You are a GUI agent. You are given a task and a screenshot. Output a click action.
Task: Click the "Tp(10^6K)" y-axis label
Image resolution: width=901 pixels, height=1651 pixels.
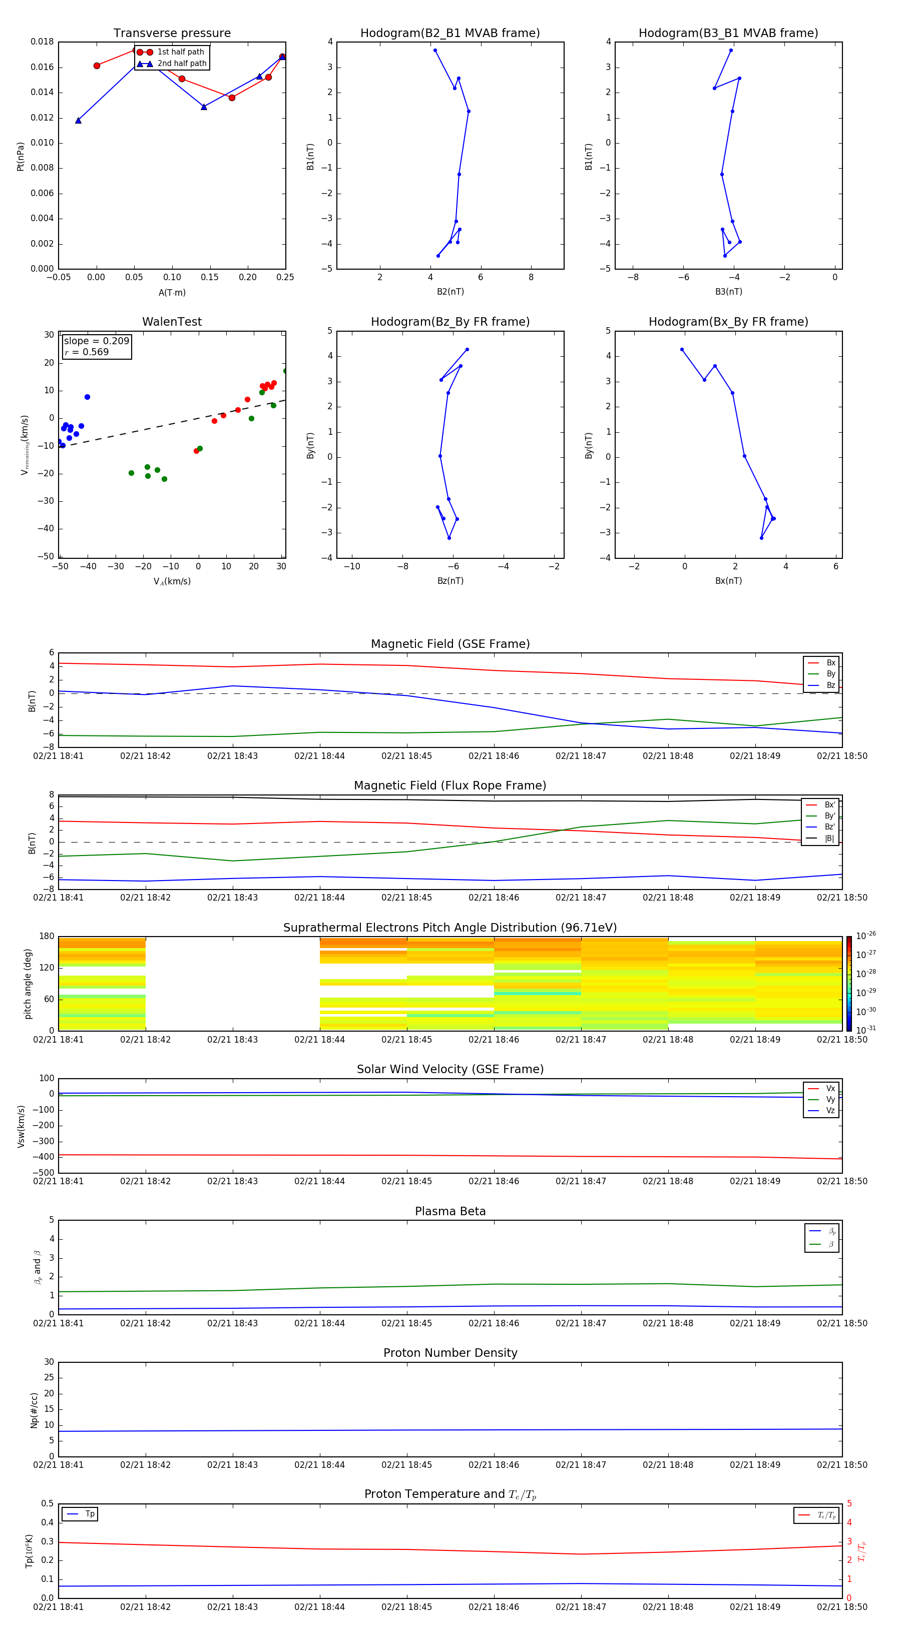click(29, 1551)
